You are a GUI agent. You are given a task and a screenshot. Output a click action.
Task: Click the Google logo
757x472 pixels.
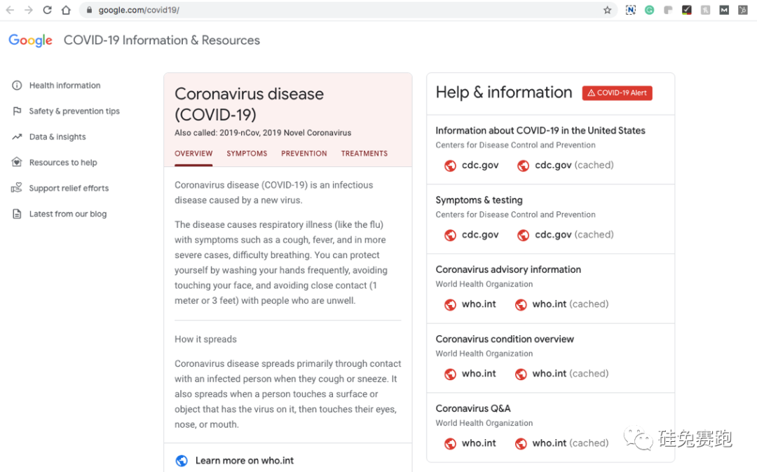[x=30, y=41]
